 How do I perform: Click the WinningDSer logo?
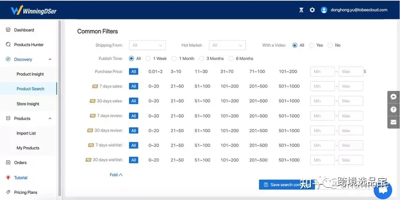point(34,10)
